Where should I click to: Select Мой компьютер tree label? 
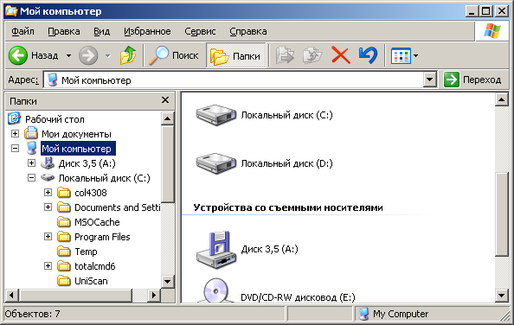[78, 149]
